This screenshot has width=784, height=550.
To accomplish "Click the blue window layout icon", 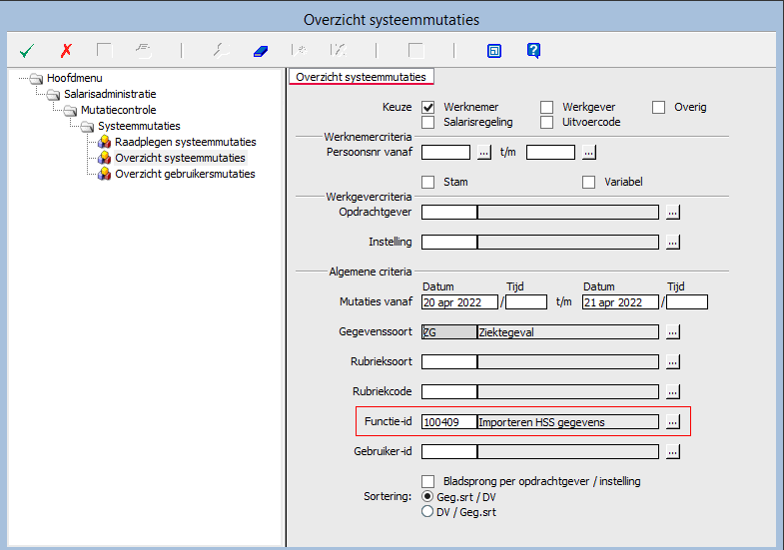I will pos(493,50).
